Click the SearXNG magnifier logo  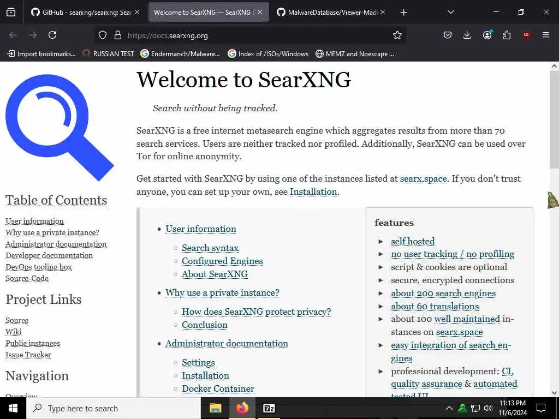[x=60, y=128]
